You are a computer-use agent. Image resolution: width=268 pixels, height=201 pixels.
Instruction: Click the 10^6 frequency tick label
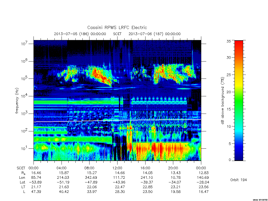pyautogui.click(x=24, y=61)
